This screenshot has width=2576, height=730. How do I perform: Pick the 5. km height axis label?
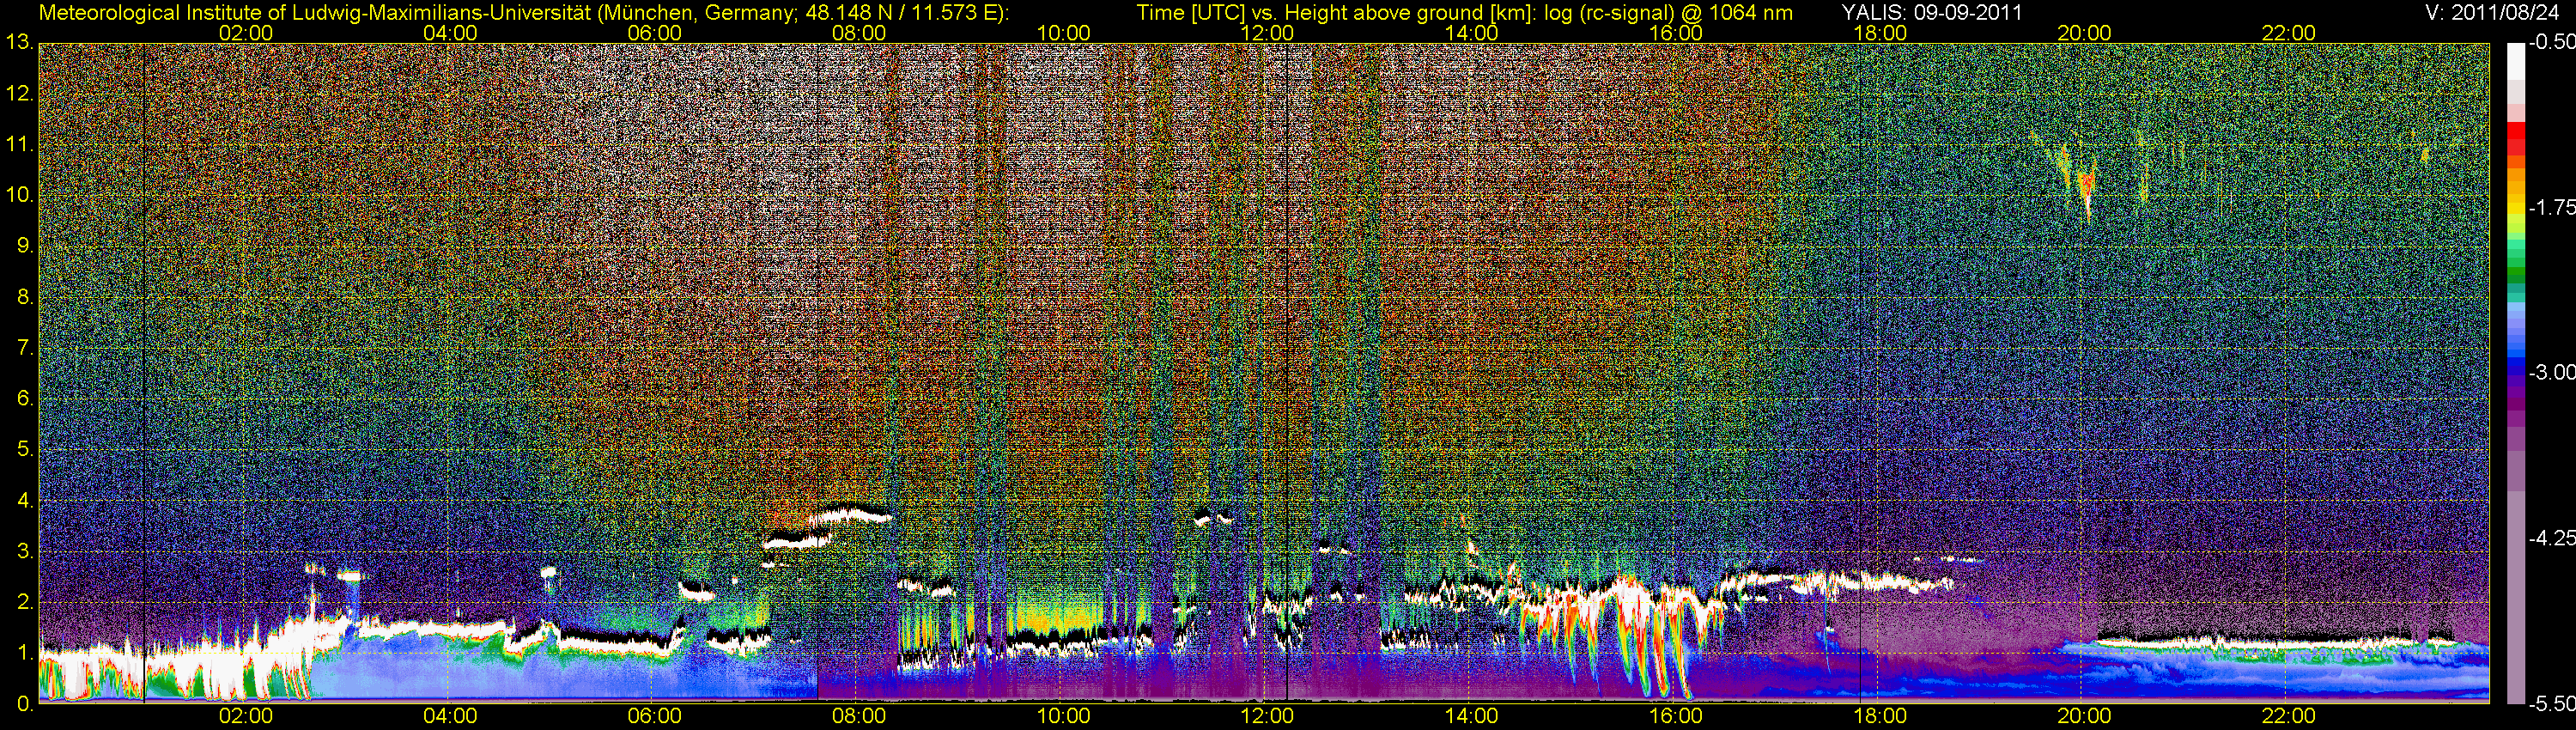[x=25, y=450]
